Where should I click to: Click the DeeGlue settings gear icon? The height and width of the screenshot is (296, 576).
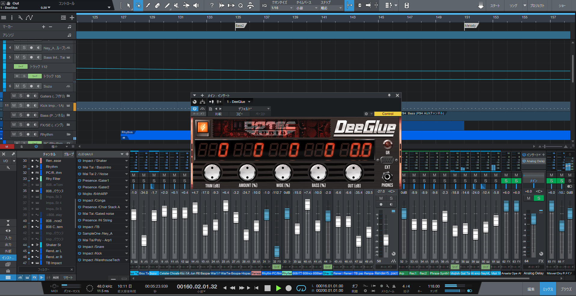point(366,114)
